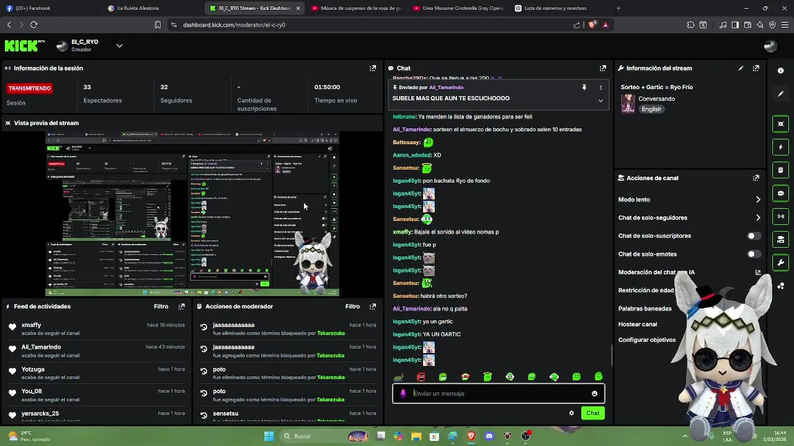Viewport: 794px width, 446px height.
Task: Click Ali_Tamarindo in activity feed
Action: pyautogui.click(x=41, y=347)
